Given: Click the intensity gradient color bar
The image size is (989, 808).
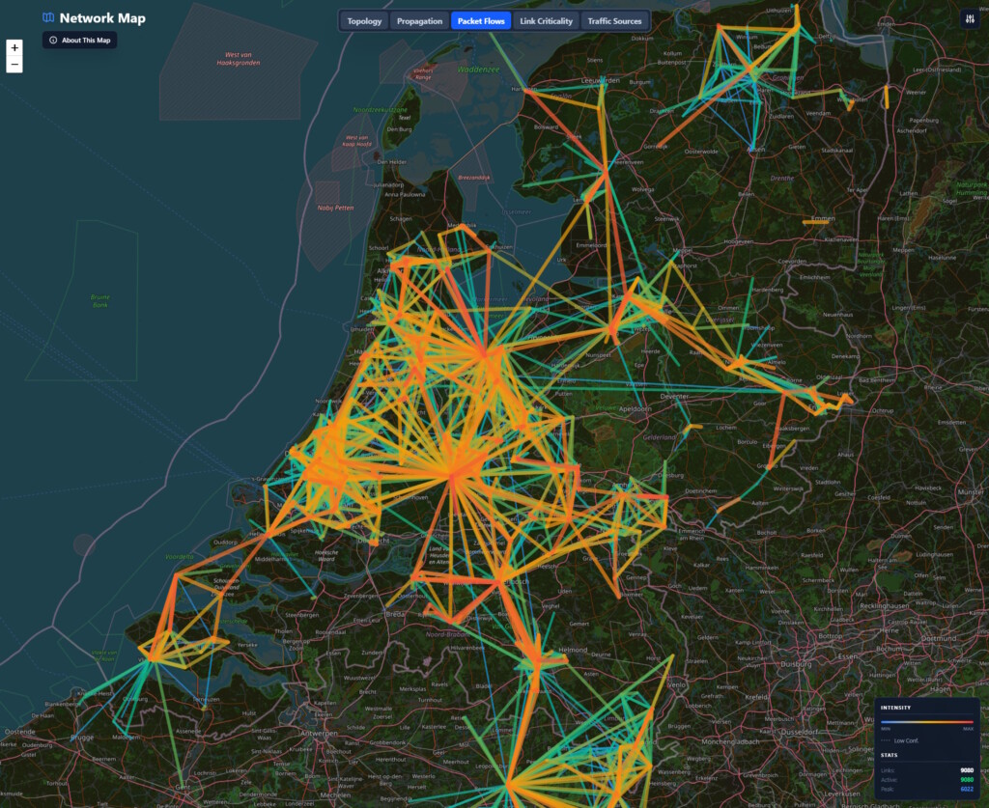Looking at the screenshot, I should point(926,723).
